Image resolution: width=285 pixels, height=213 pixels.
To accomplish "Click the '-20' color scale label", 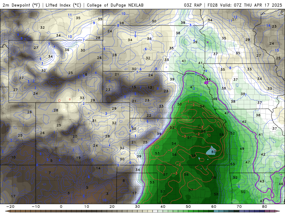I will pos(10,207).
